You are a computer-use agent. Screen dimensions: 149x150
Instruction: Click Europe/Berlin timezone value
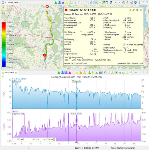[x=87, y=35]
